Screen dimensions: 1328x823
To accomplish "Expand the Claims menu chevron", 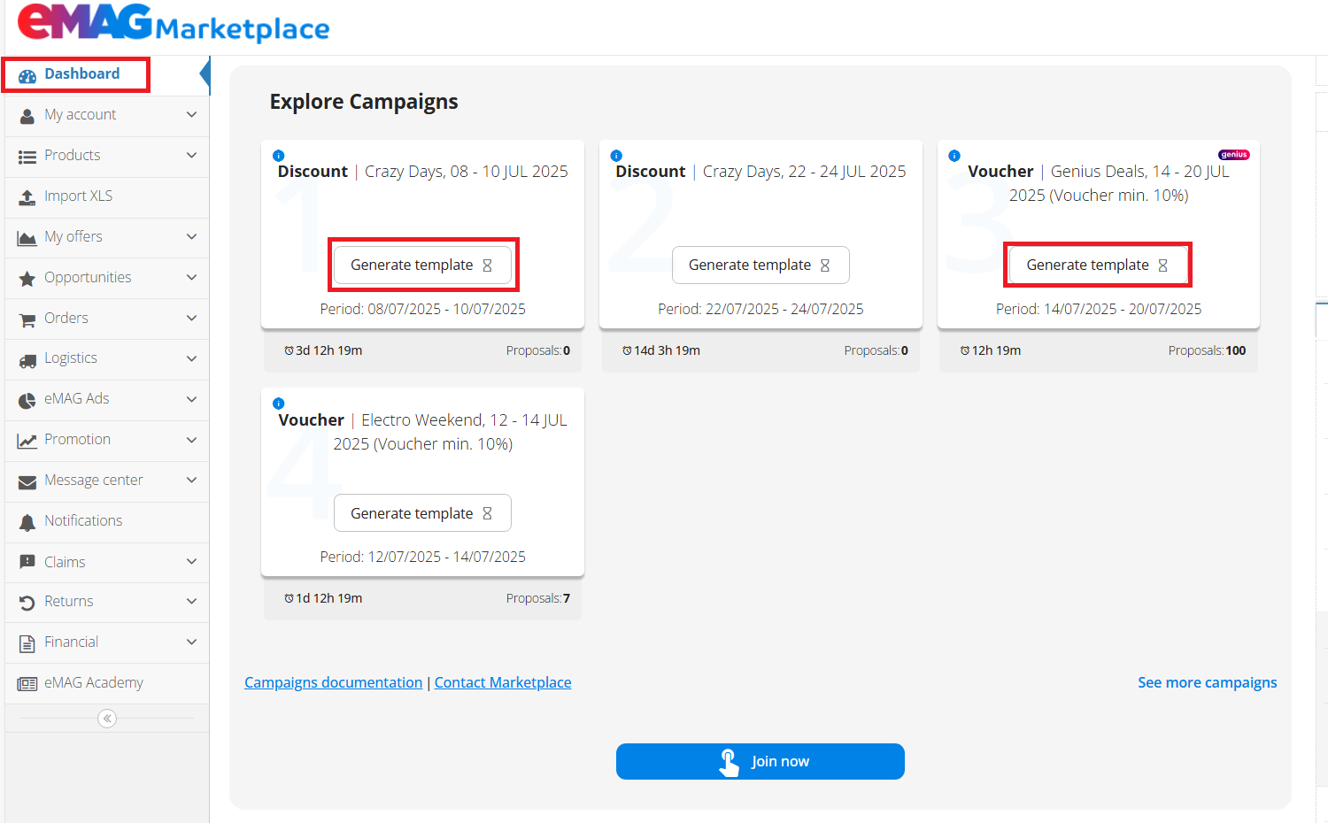I will pos(192,562).
